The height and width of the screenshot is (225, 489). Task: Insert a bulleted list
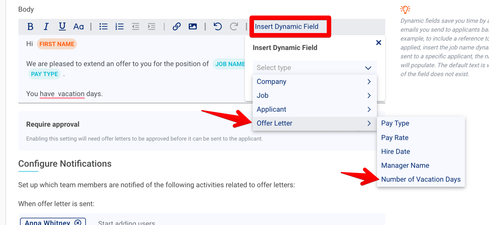tap(103, 26)
